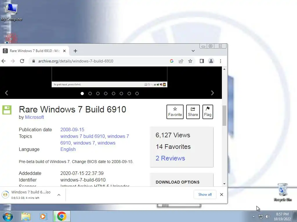Click the page scrollbar thumb
This screenshot has width=297, height=222.
point(224,116)
